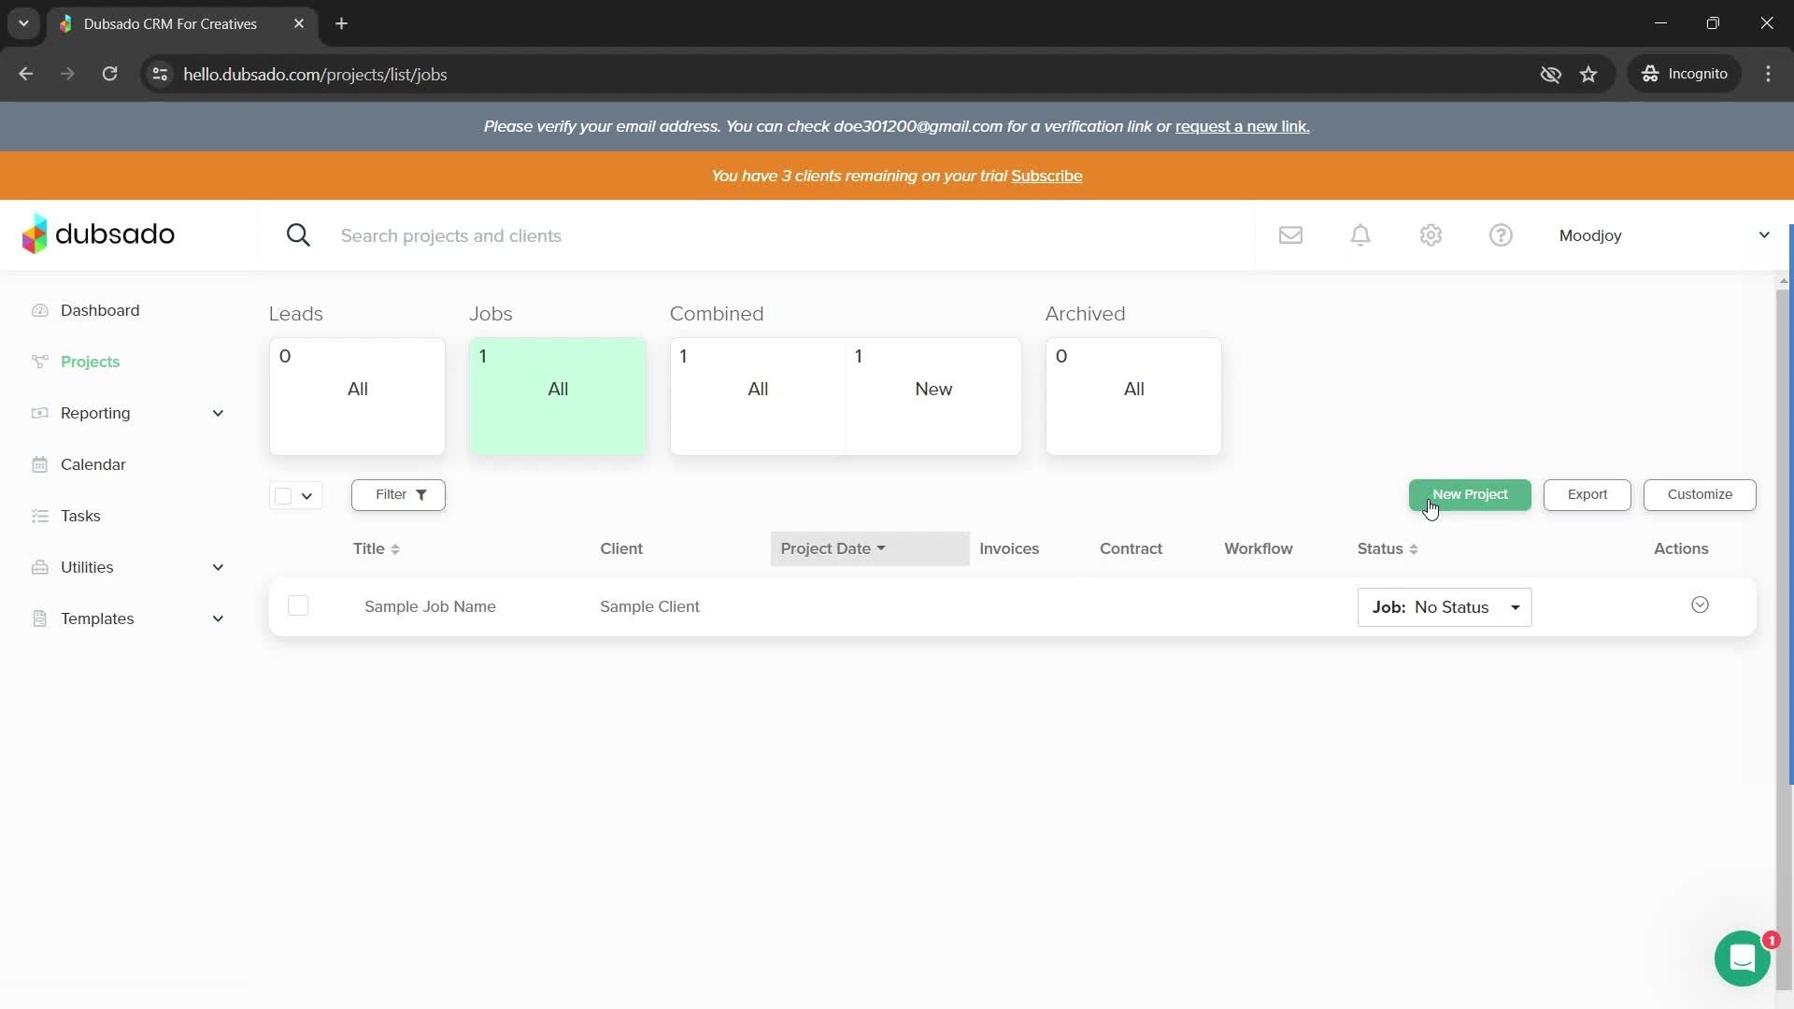Viewport: 1794px width, 1009px height.
Task: Click third-party cookies blocked eye icon
Action: pyautogui.click(x=1550, y=74)
